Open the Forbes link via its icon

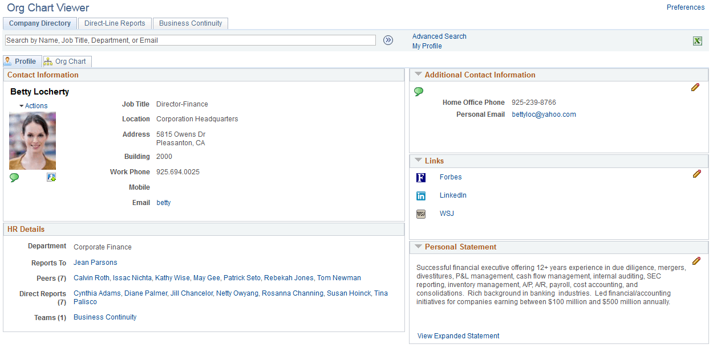420,177
